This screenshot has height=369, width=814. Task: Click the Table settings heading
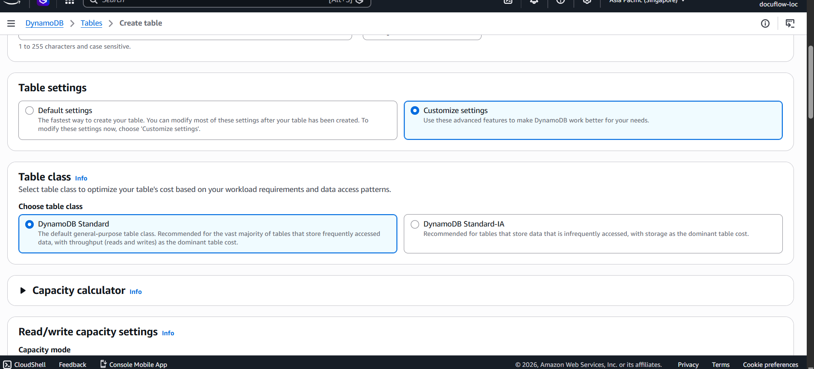(x=53, y=88)
